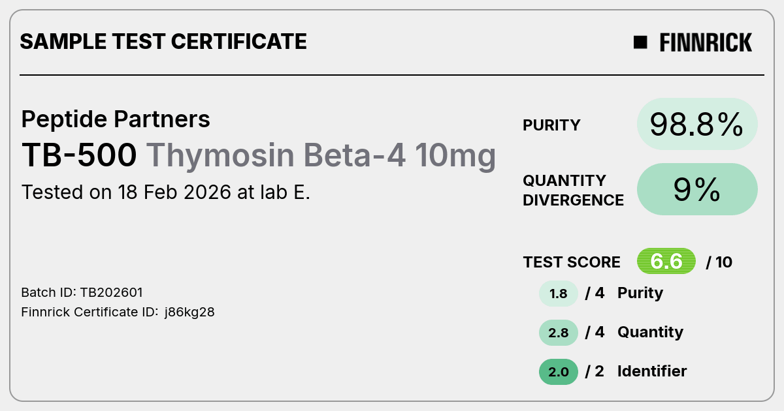Click the Identifier score row label
Image resolution: width=784 pixels, height=411 pixels.
[x=652, y=371]
